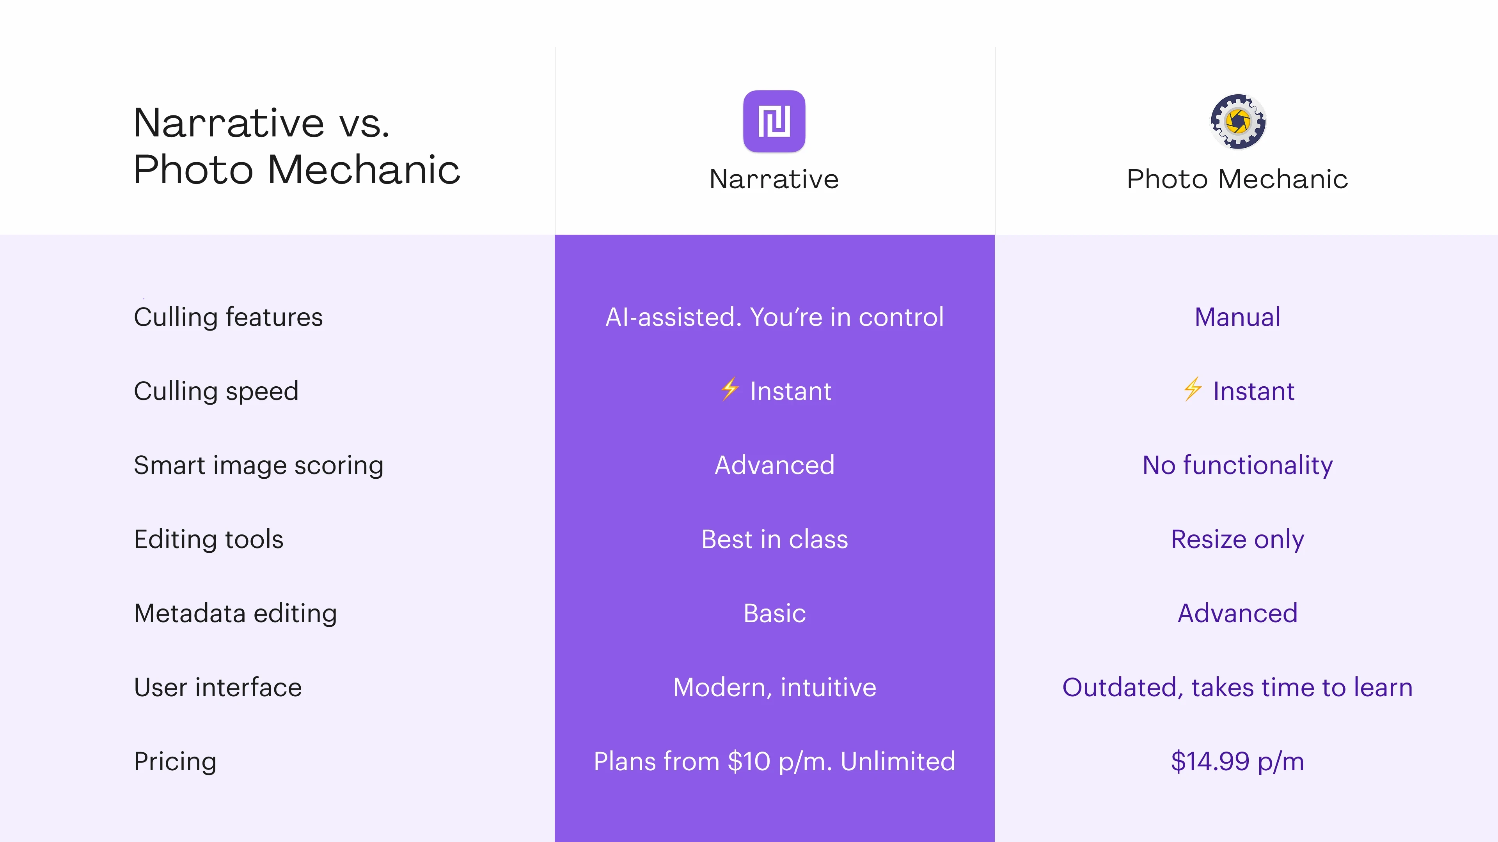The image size is (1498, 842).
Task: Click the 'Best in class' cell
Action: (775, 539)
